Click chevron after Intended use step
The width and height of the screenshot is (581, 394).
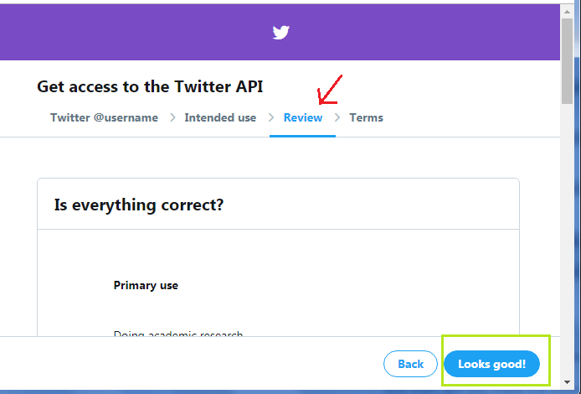pos(271,118)
